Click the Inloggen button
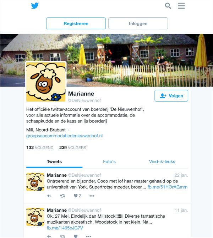Viewport: 213px width, 238px height. [x=138, y=24]
